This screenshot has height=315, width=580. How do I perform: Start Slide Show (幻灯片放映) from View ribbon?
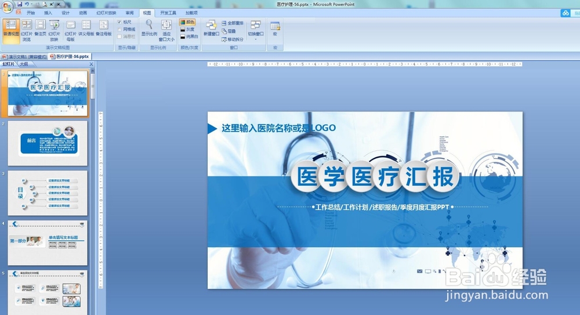55,30
